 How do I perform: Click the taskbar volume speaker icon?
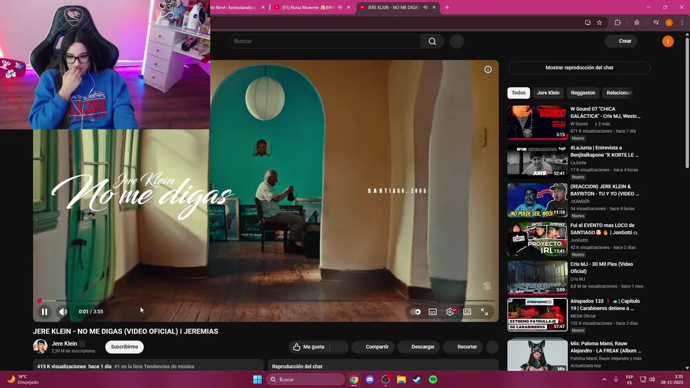[652, 379]
